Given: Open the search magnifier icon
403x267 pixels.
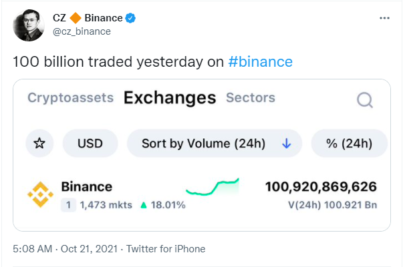Looking at the screenshot, I should coord(365,99).
